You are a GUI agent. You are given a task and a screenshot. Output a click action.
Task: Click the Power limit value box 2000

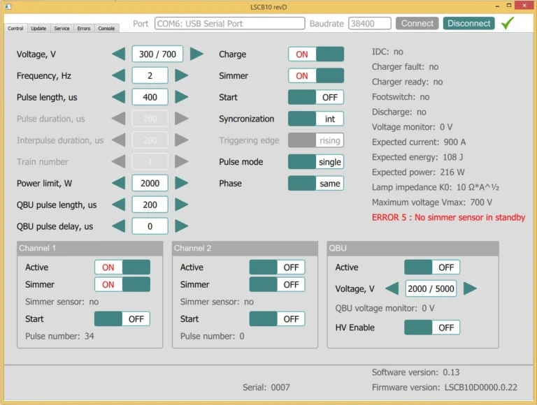coord(150,184)
